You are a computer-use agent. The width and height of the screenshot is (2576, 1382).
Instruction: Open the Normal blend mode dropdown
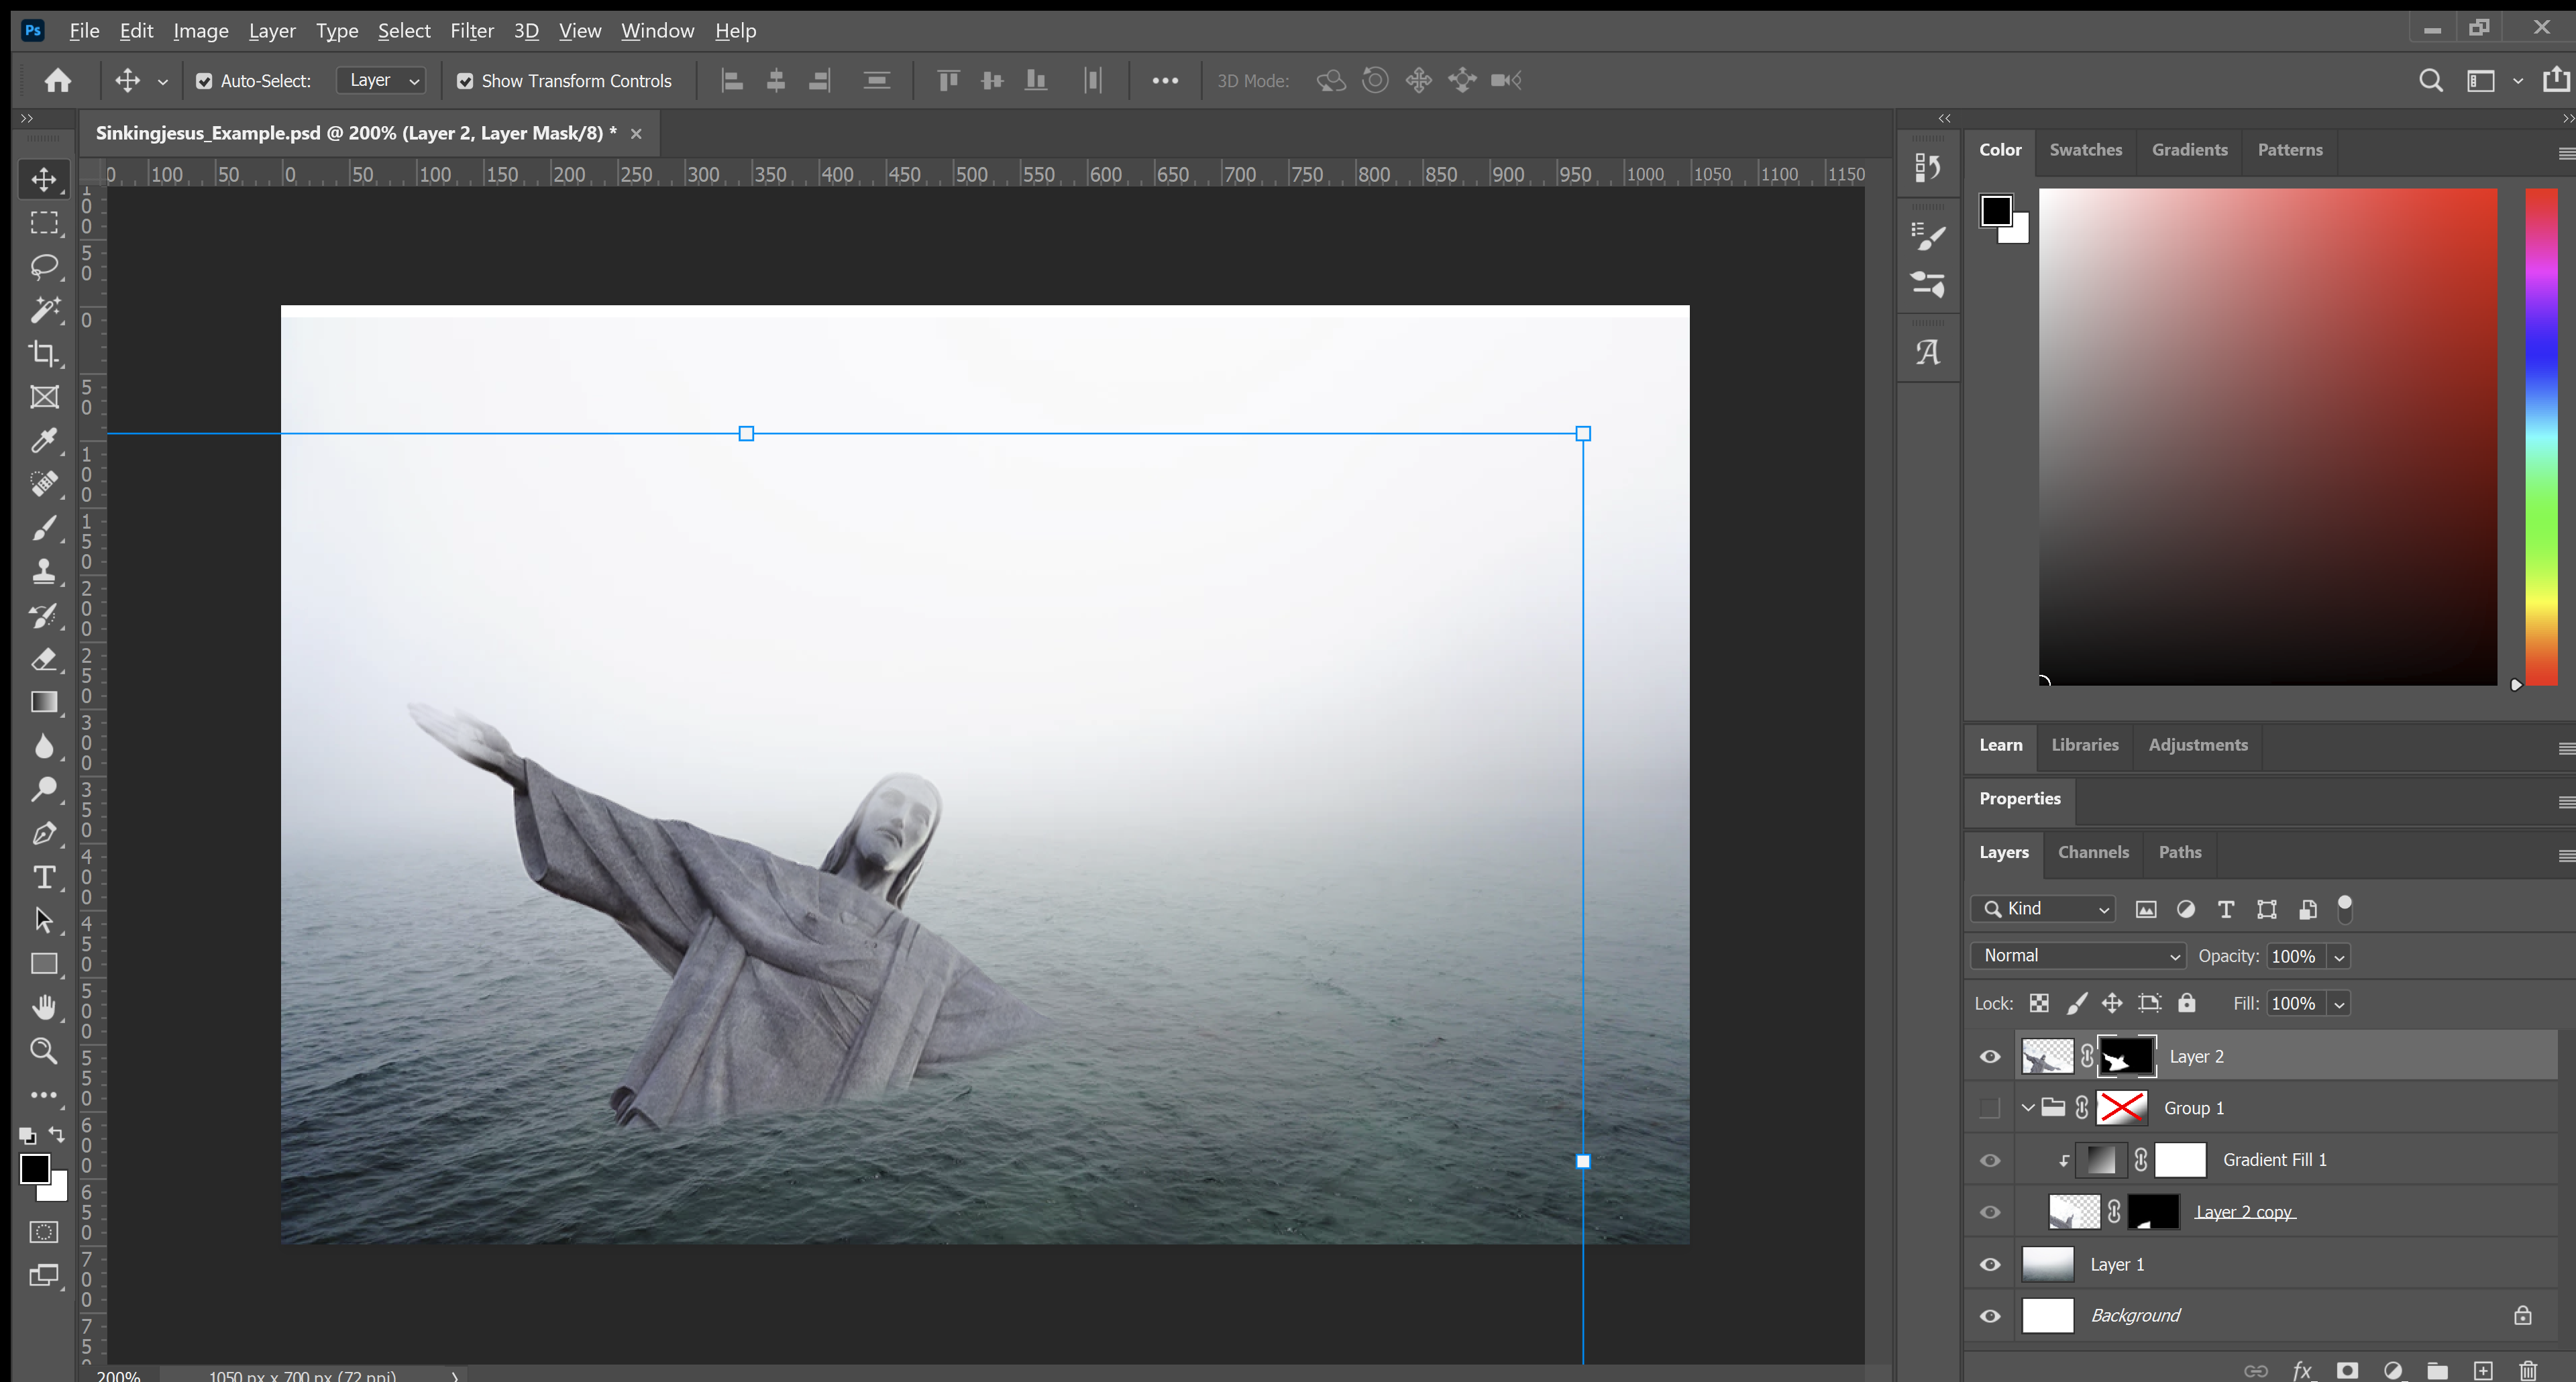tap(2078, 956)
